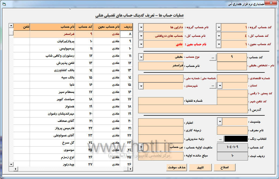Click the کد حساب column header in table
Viewport: 279px width, 179px height.
pos(84,27)
